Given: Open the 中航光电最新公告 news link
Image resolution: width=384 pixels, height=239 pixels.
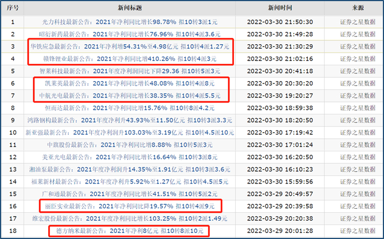Looking at the screenshot, I should click(x=130, y=96).
